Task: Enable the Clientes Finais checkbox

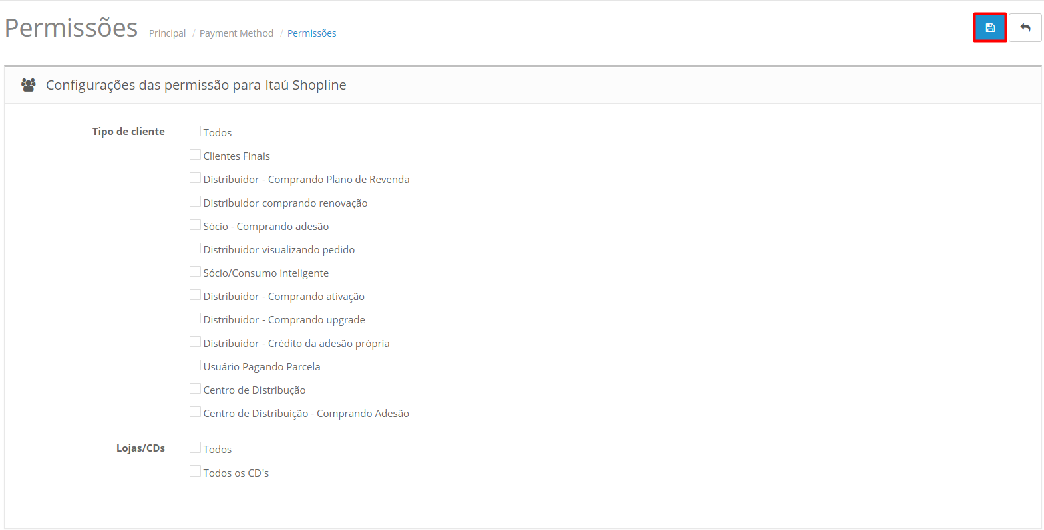Action: point(195,155)
